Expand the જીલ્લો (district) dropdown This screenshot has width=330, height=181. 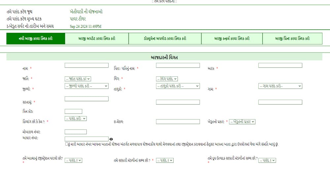(x=86, y=86)
